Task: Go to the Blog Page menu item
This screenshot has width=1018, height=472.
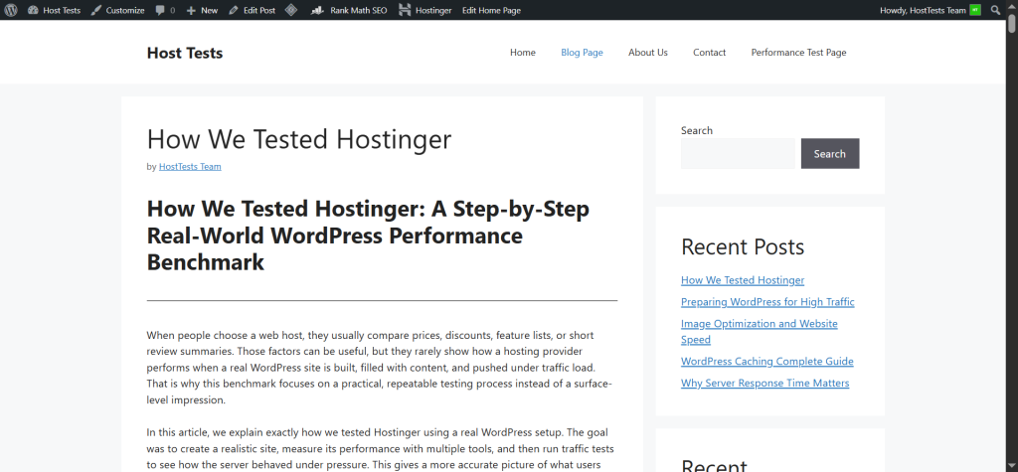Action: 582,53
